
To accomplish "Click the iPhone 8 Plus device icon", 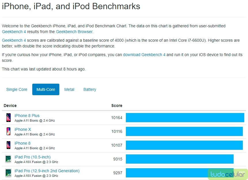I will (x=8, y=118).
